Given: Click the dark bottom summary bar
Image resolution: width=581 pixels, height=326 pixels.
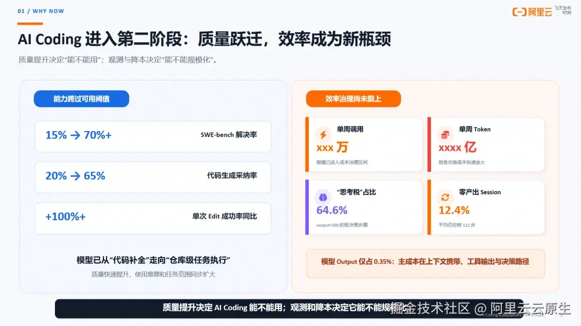Looking at the screenshot, I should [289, 309].
